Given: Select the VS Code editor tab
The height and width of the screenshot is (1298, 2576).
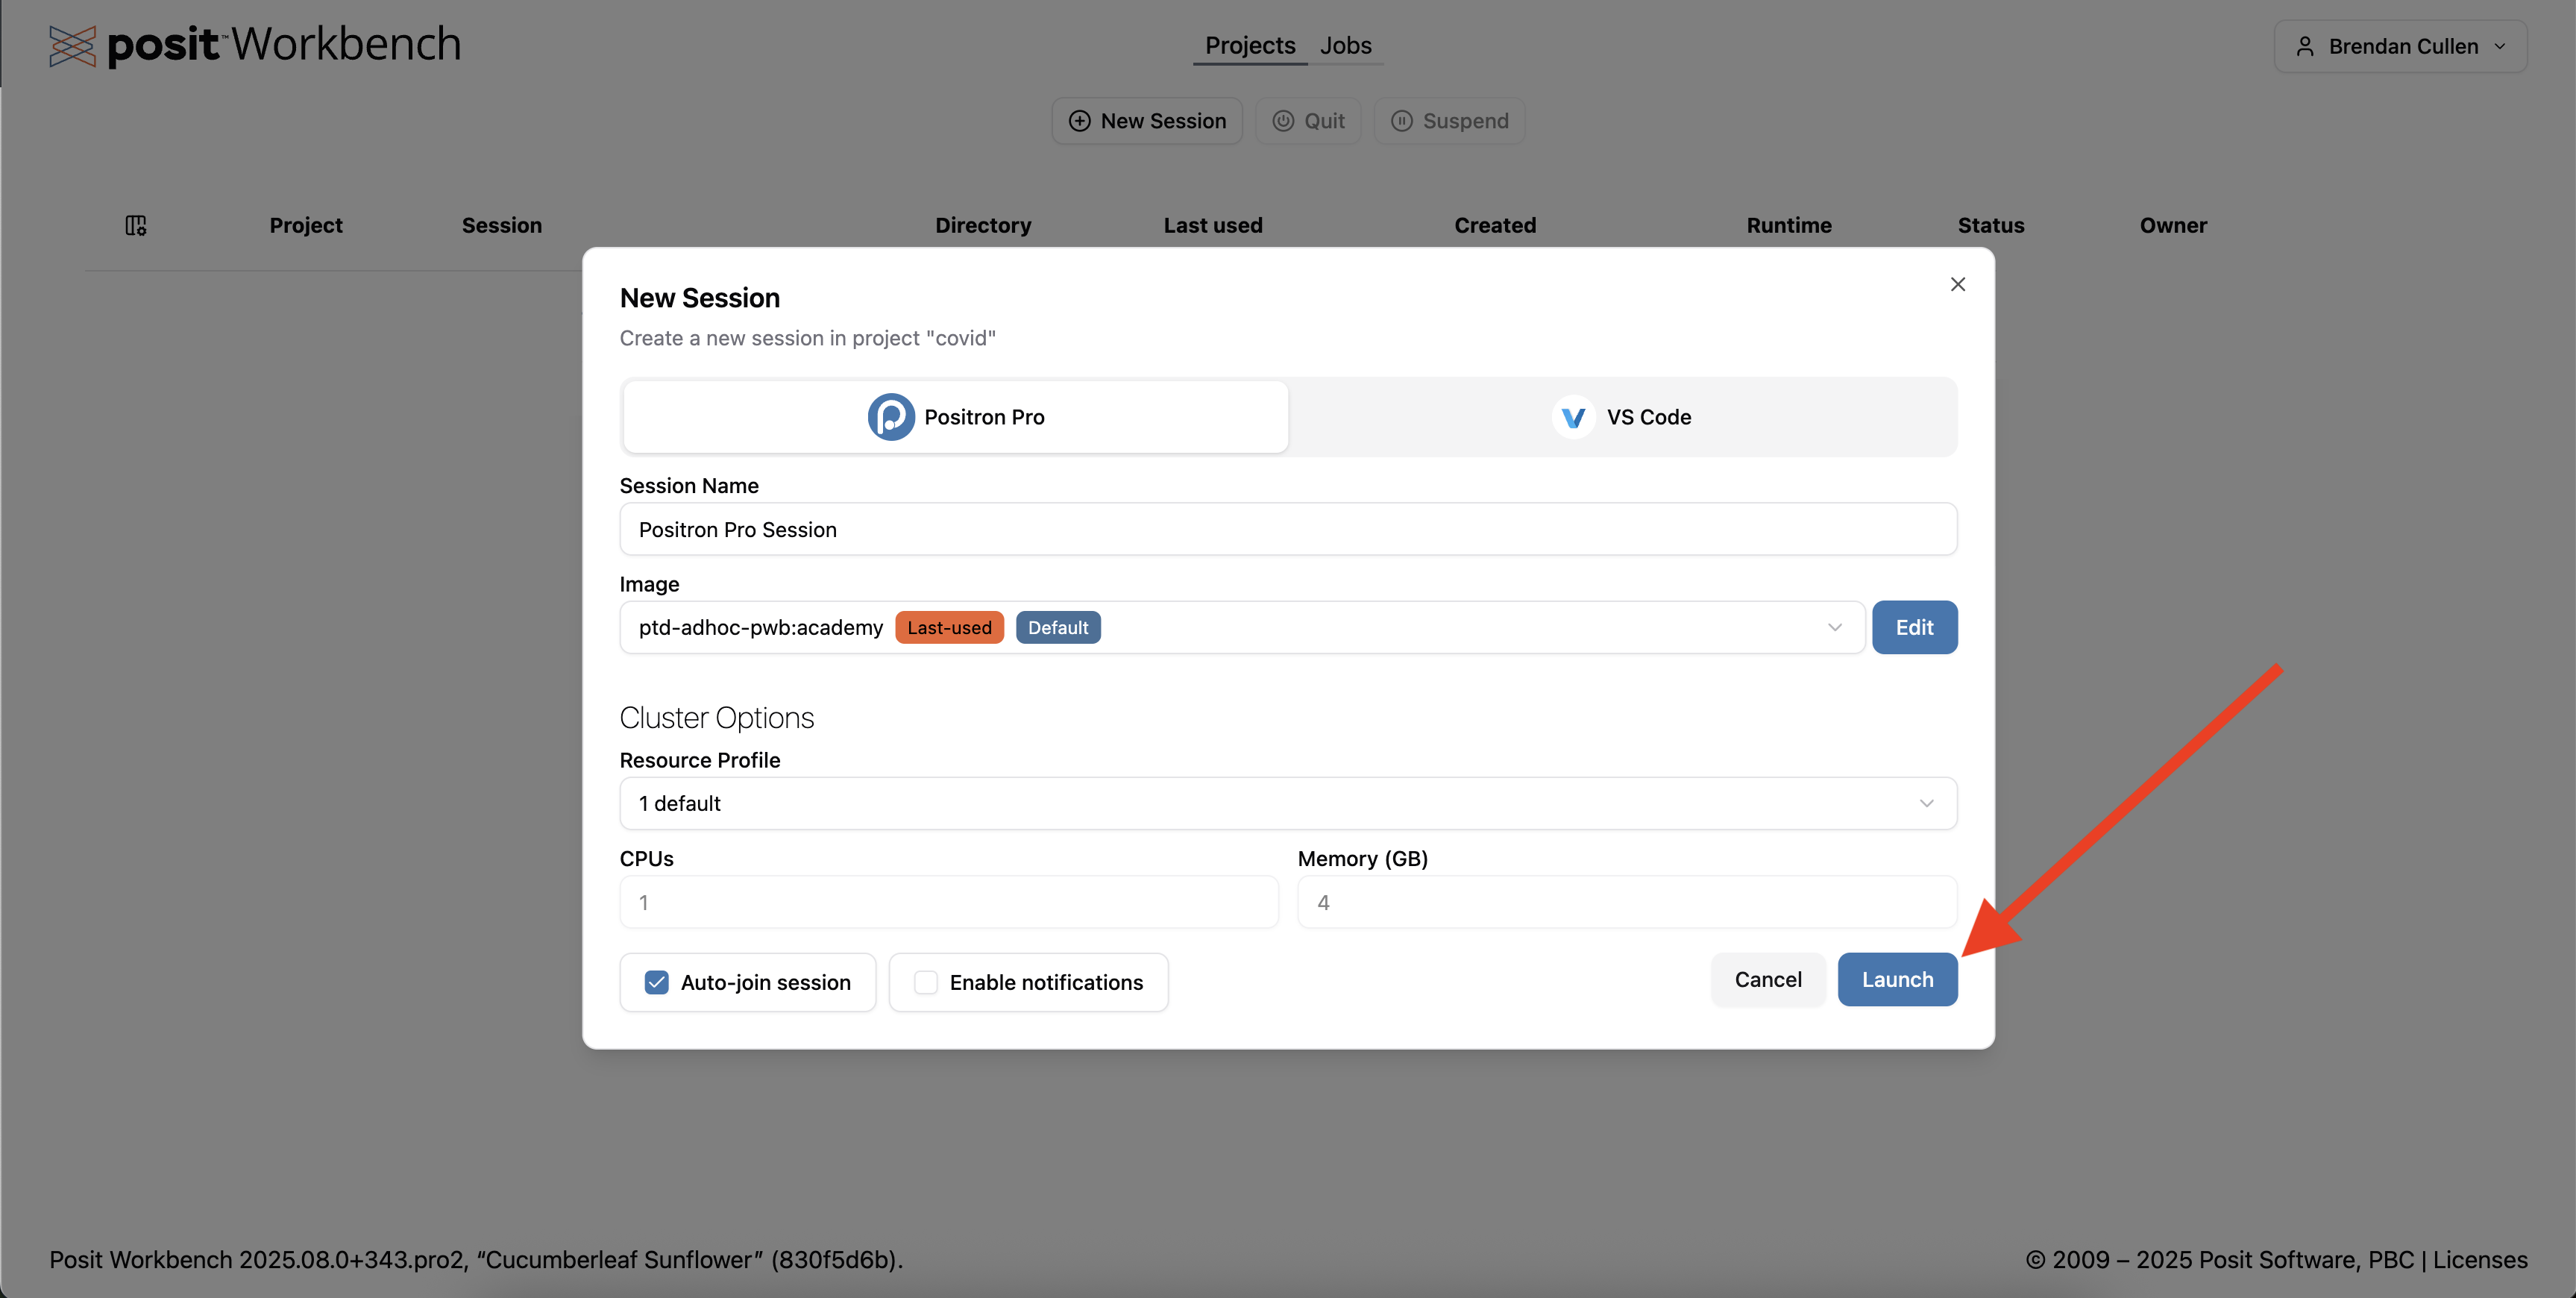Looking at the screenshot, I should point(1622,417).
